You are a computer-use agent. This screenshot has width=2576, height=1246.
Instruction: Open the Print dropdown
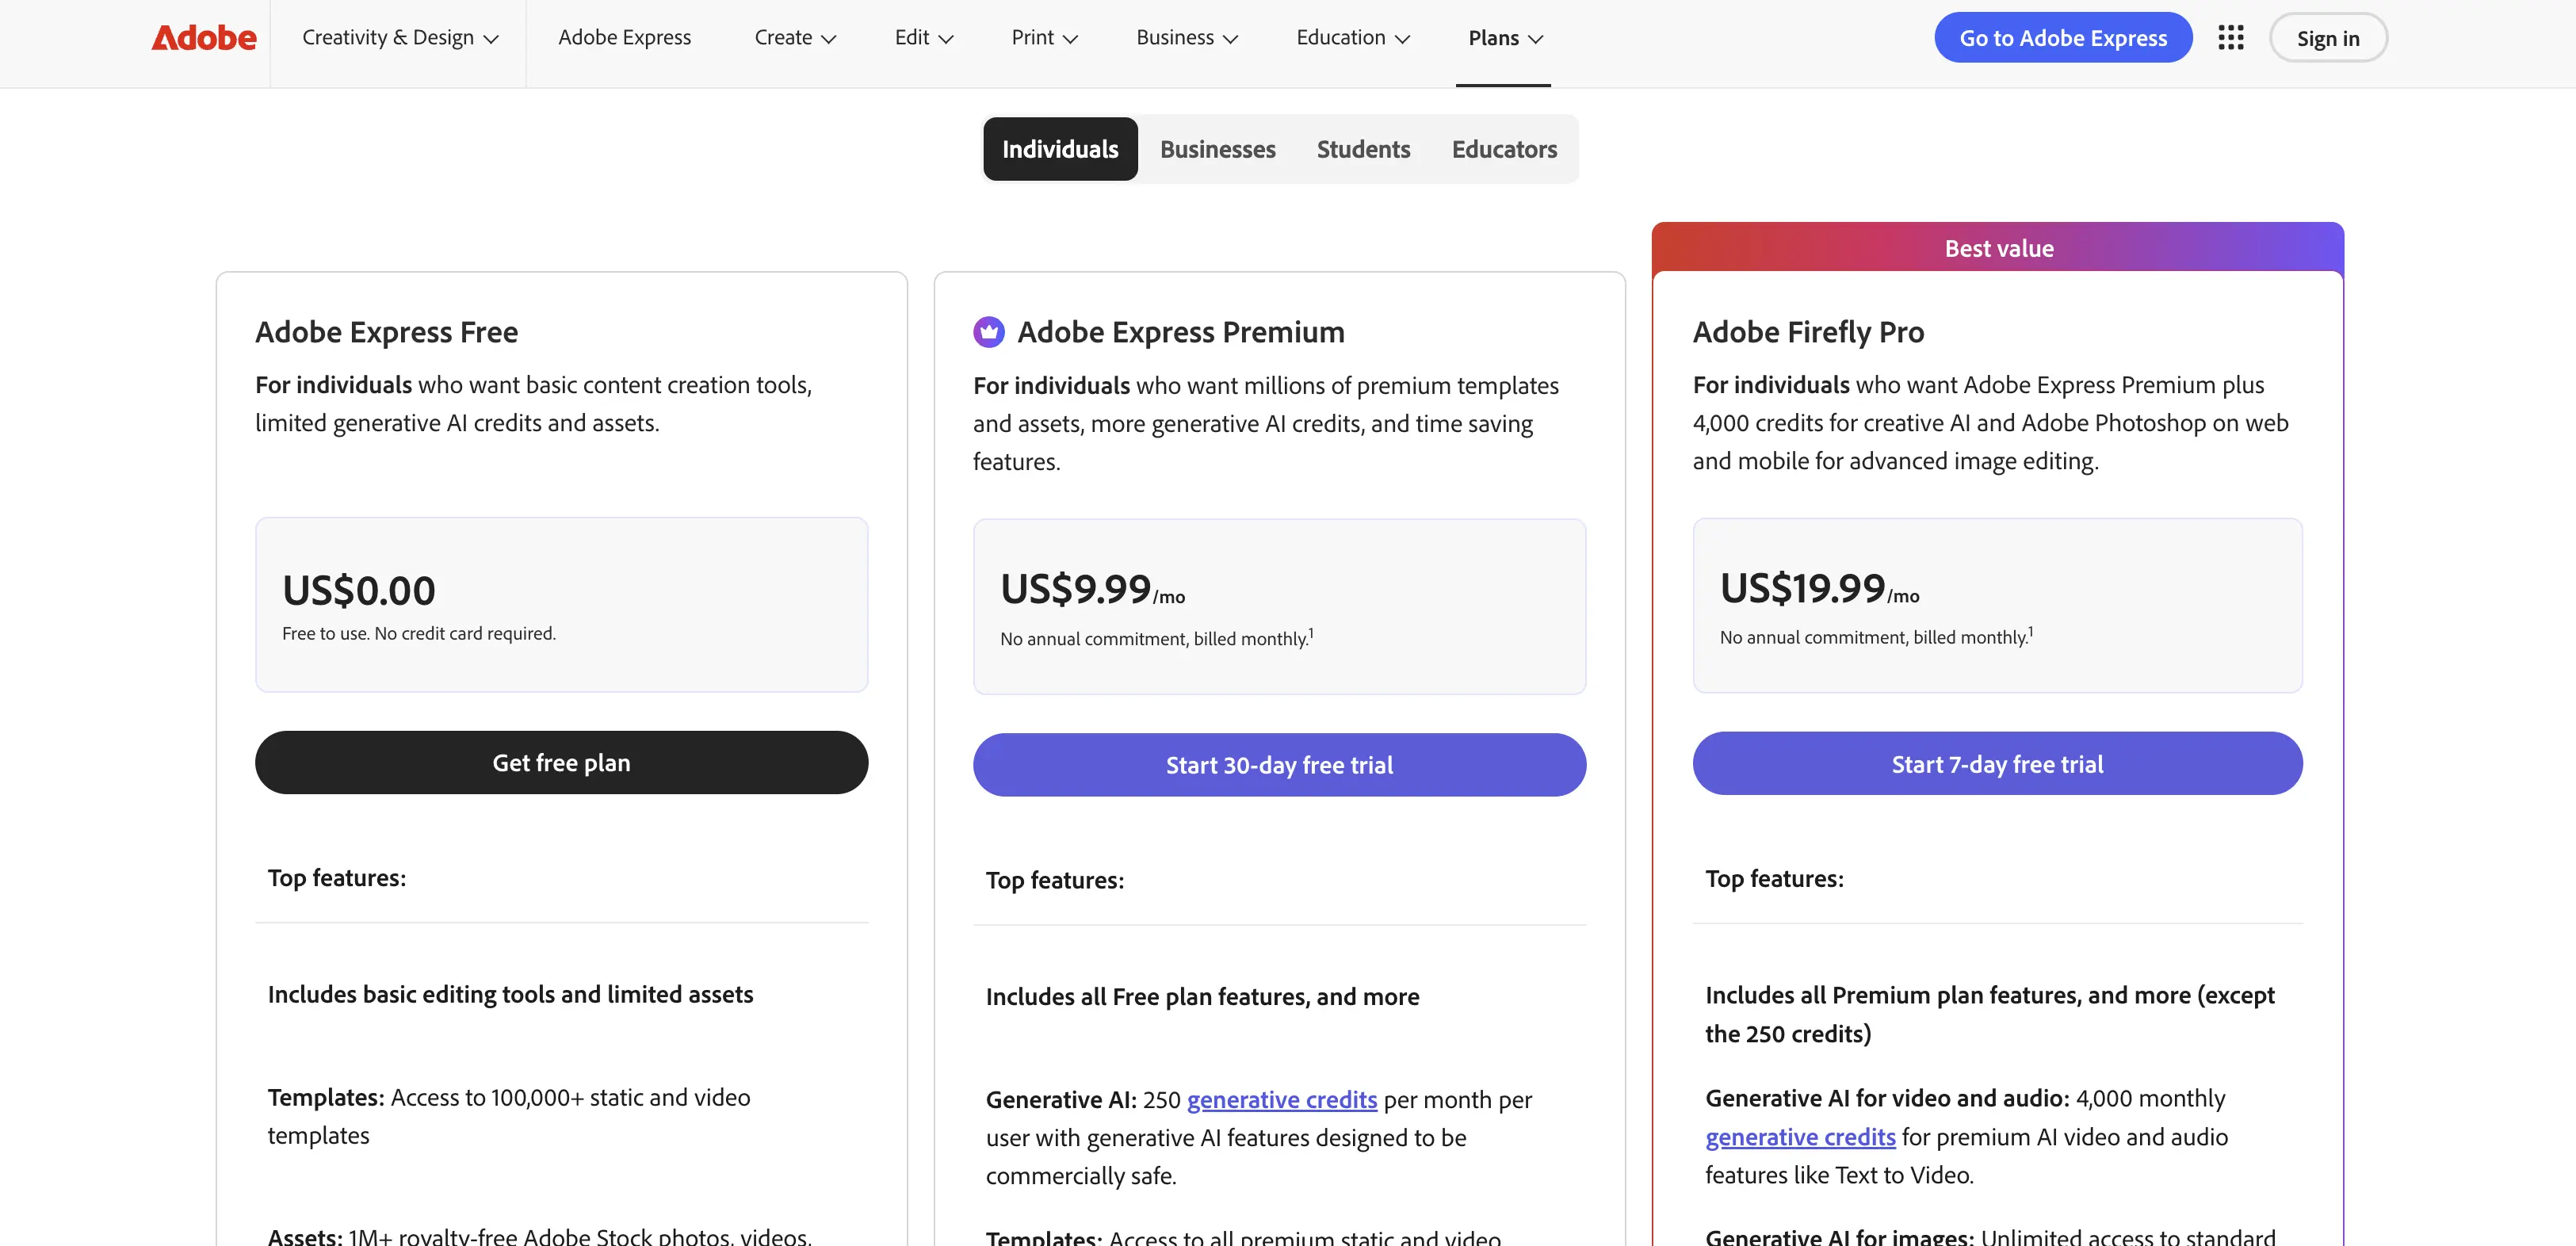click(x=1044, y=37)
